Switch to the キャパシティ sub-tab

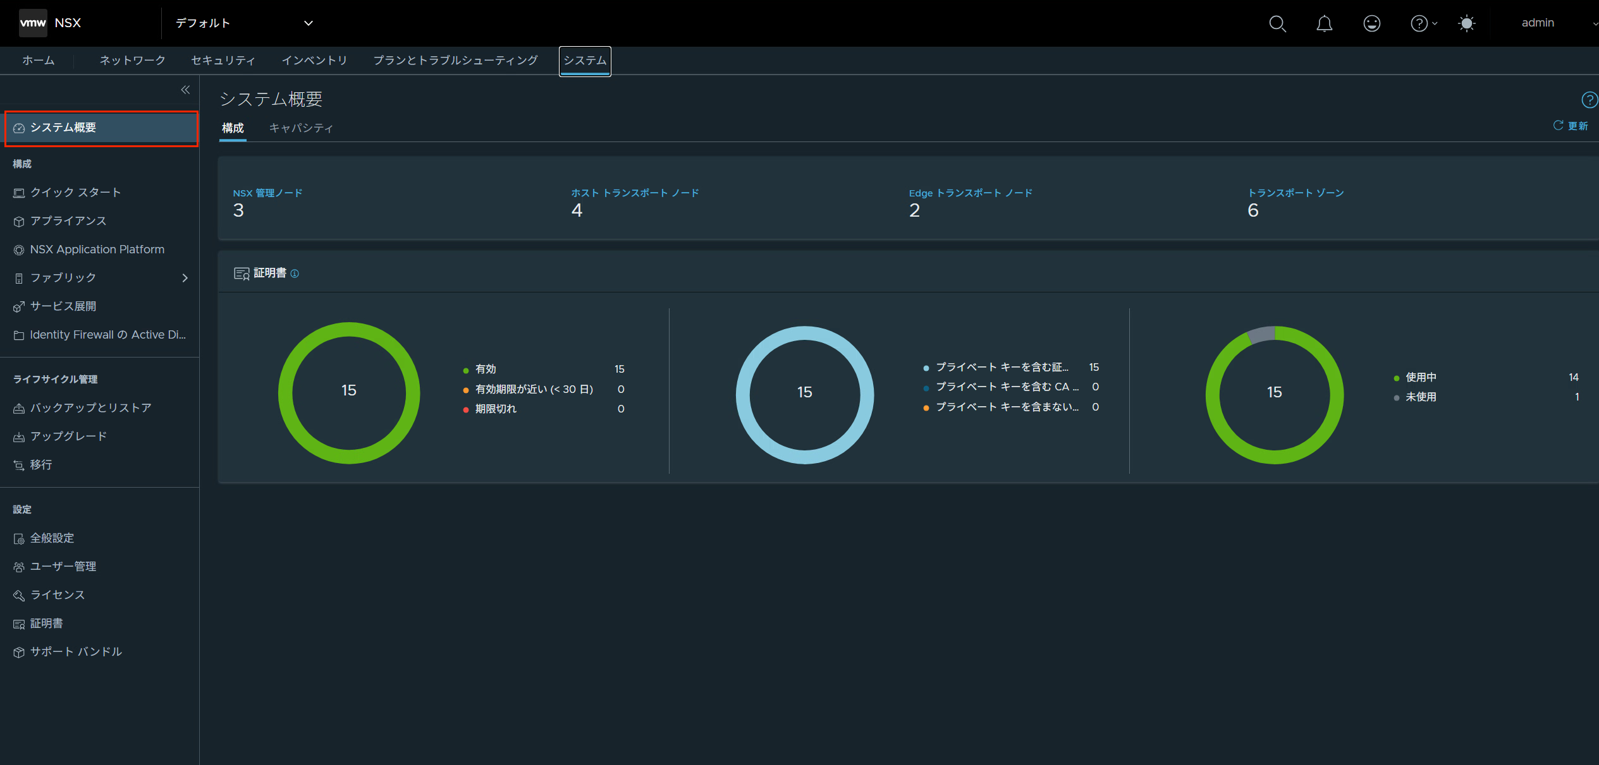pos(301,128)
